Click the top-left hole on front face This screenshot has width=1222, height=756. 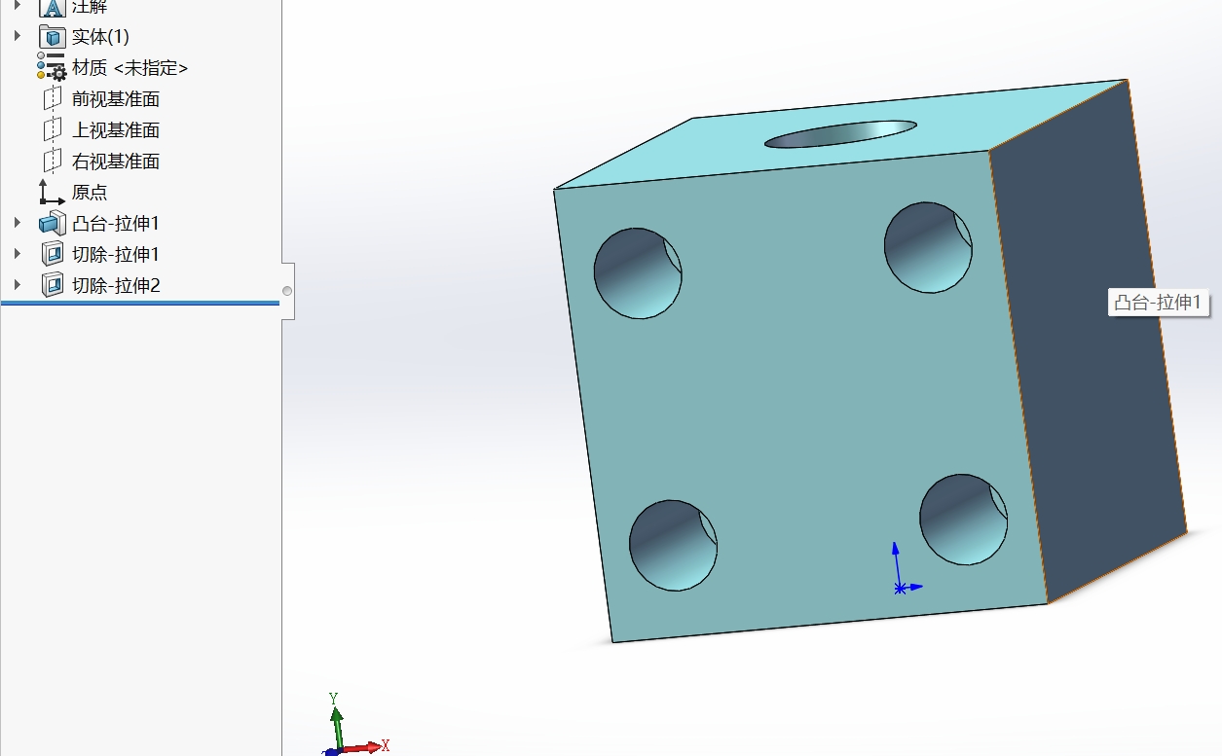[638, 273]
